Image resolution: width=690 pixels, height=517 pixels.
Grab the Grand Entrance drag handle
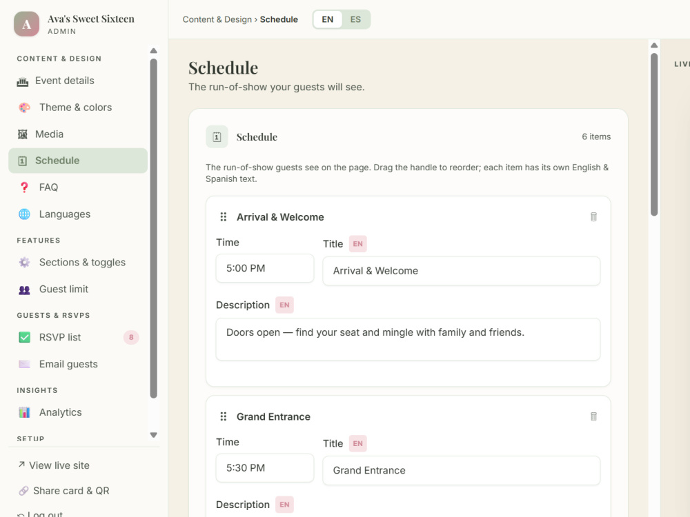[x=224, y=416]
